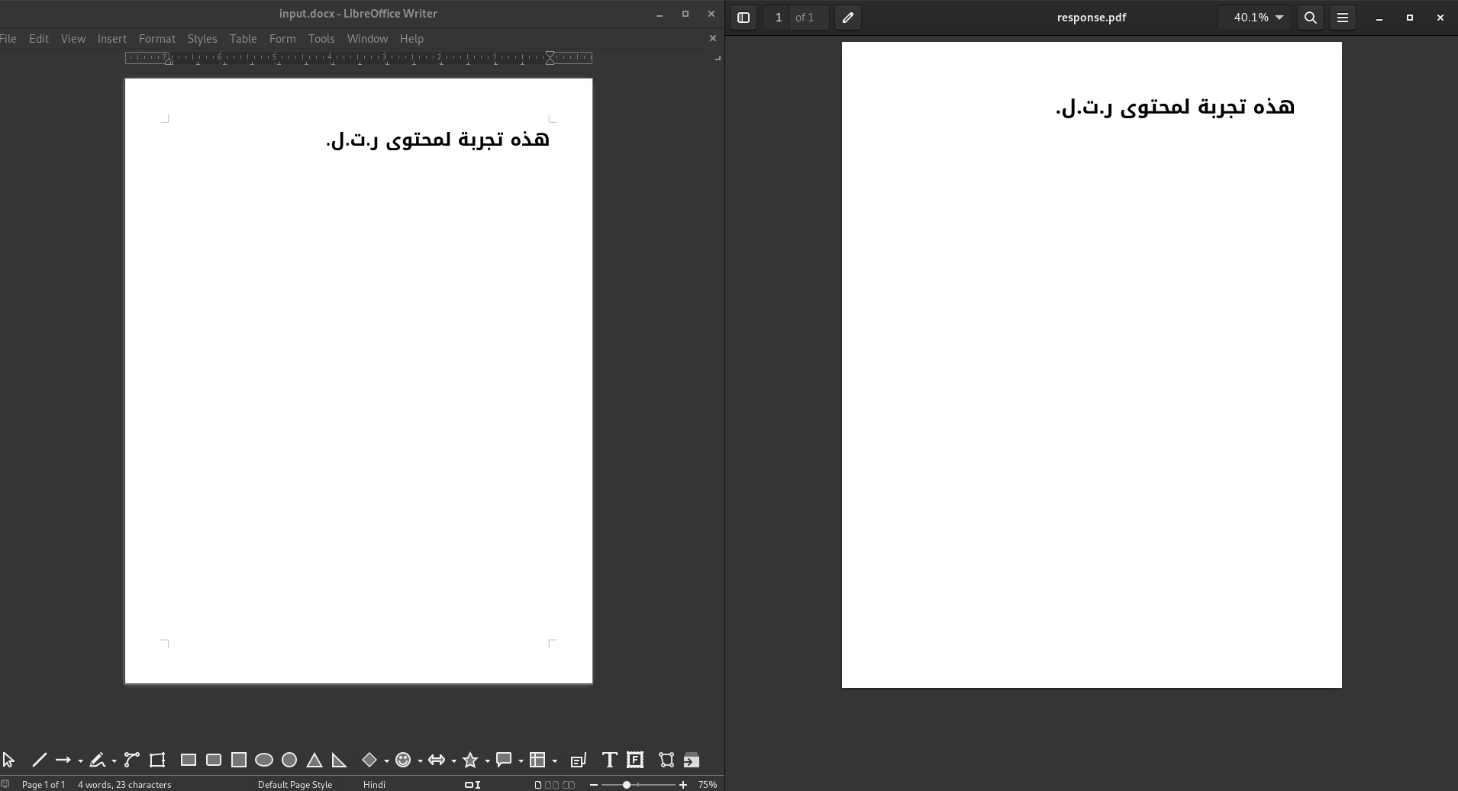Expand the Stars and Banners dropdown

pyautogui.click(x=487, y=760)
